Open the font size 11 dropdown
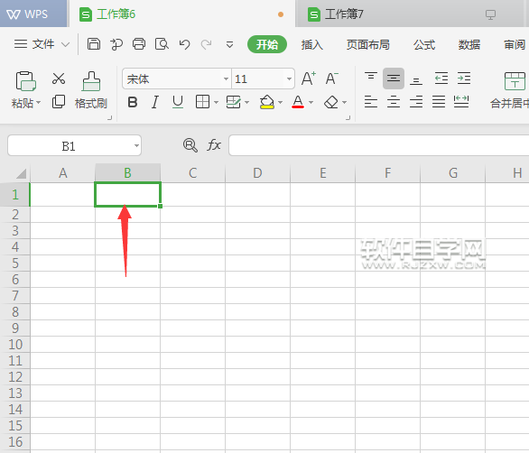This screenshot has width=529, height=453. coord(289,79)
